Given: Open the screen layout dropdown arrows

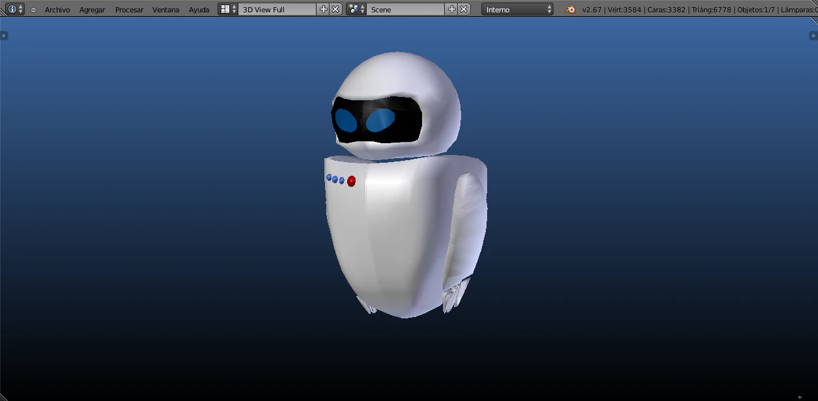Looking at the screenshot, I should (234, 9).
